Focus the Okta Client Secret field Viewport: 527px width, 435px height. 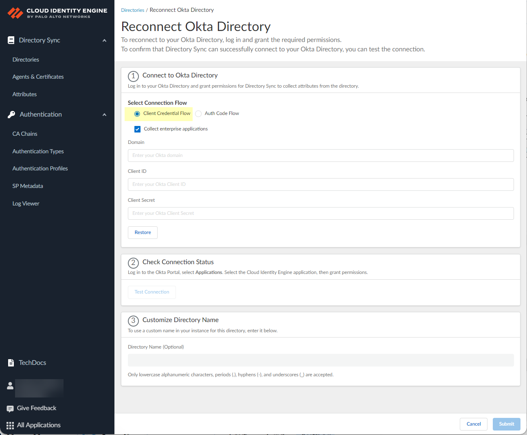[x=321, y=213]
